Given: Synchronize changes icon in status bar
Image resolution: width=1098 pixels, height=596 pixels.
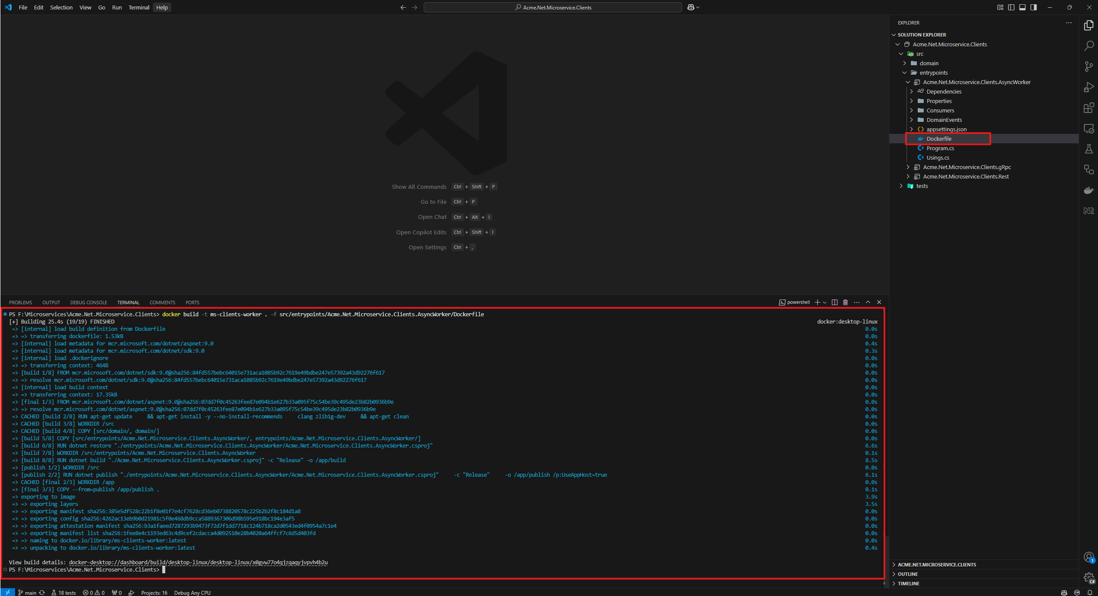Looking at the screenshot, I should pyautogui.click(x=42, y=593).
